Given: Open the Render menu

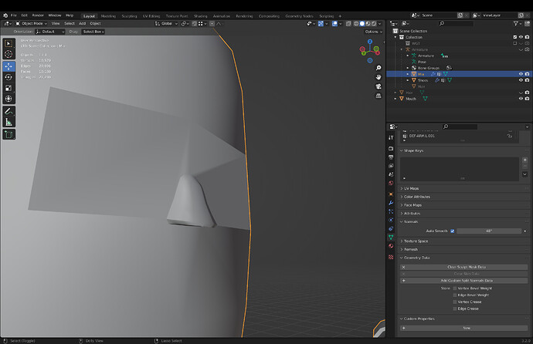Looking at the screenshot, I should [38, 15].
